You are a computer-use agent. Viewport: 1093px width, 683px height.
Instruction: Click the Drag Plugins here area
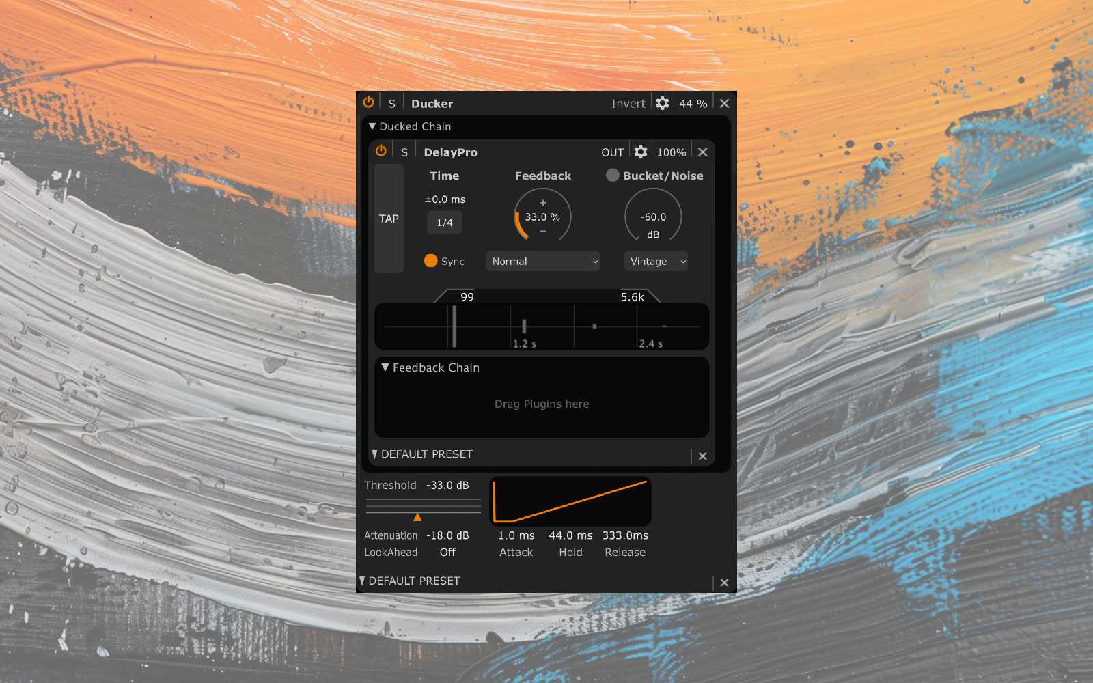(x=542, y=404)
